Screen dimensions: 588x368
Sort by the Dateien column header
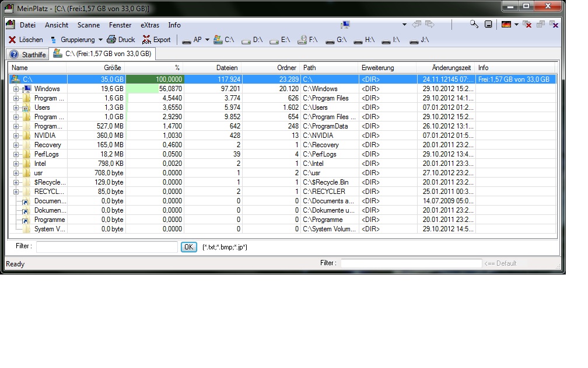coord(212,68)
